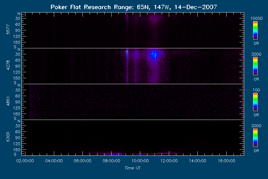Select the 4861 panel axis label
Screen dimensions: 268x179
coord(8,101)
